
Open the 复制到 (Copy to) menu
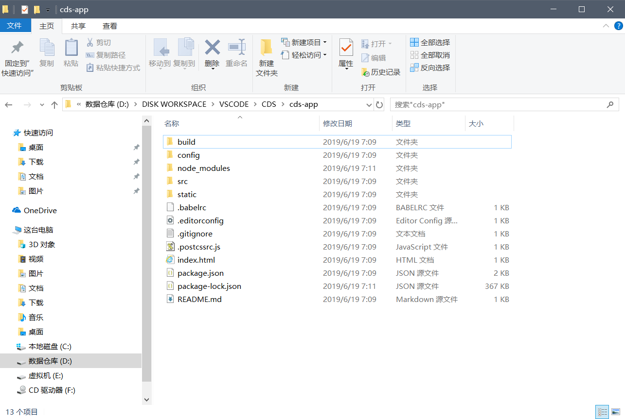tap(184, 54)
